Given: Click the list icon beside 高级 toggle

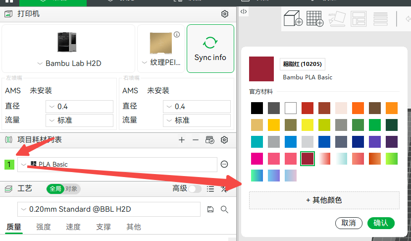Looking at the screenshot, I should click(x=210, y=189).
